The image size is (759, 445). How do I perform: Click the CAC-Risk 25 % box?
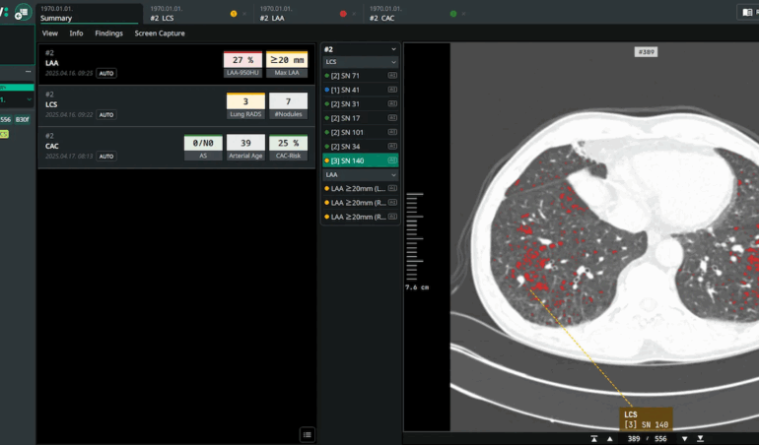click(287, 144)
